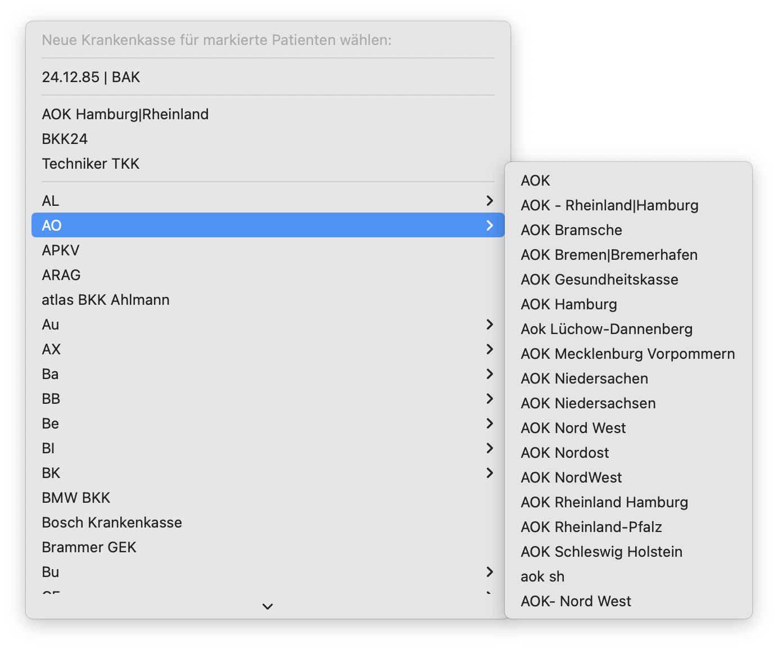Choose ARAG from the list
The height and width of the screenshot is (649, 778).
tap(61, 275)
